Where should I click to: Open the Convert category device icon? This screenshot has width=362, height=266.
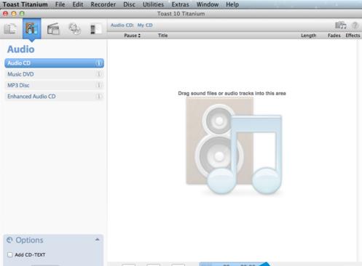click(95, 29)
